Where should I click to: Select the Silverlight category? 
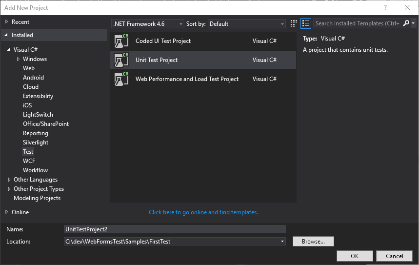tap(36, 143)
